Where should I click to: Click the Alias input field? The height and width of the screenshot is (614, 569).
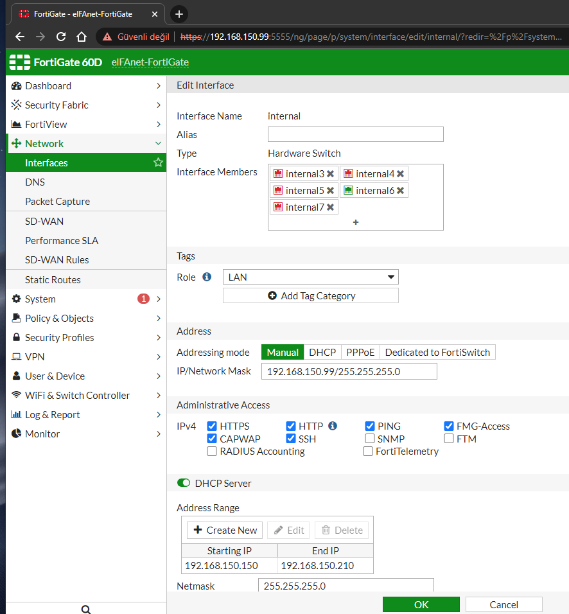click(x=355, y=134)
